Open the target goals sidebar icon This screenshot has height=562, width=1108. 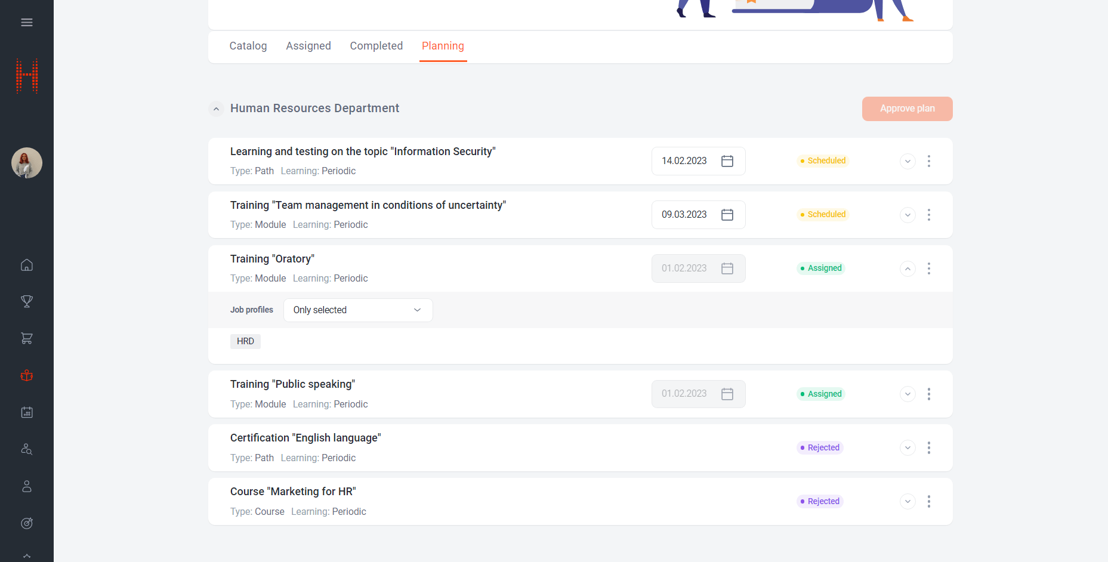pyautogui.click(x=27, y=523)
